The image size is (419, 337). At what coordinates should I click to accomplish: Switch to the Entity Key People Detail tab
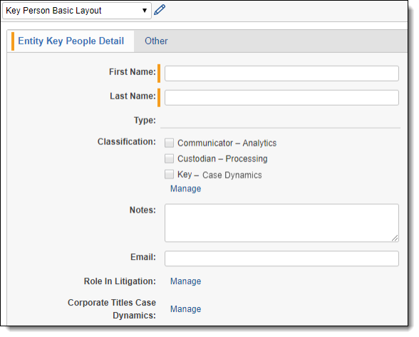71,41
